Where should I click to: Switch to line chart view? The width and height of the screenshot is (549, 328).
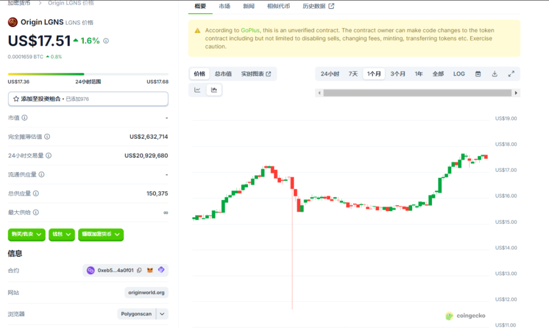click(x=197, y=90)
